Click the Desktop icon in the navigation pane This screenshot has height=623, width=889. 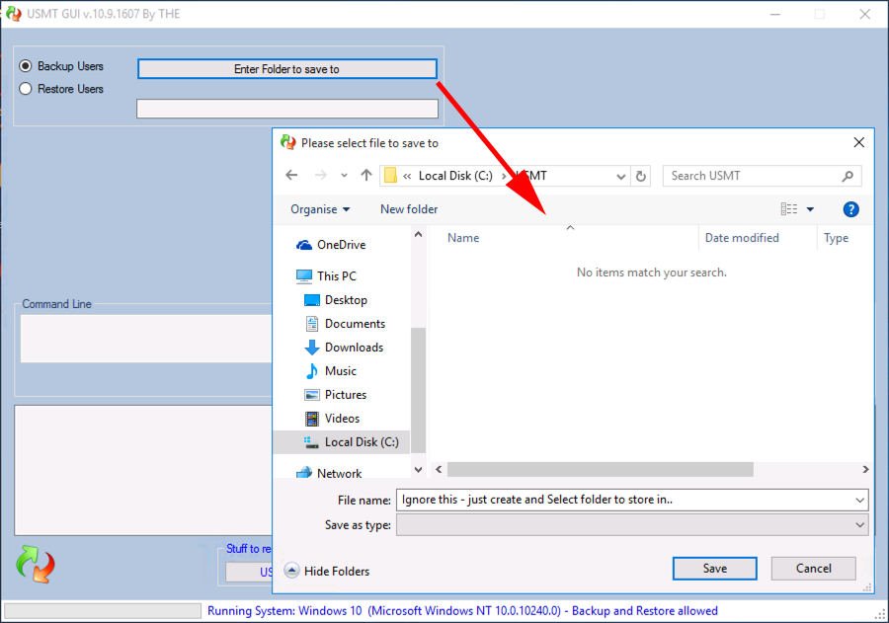click(312, 300)
